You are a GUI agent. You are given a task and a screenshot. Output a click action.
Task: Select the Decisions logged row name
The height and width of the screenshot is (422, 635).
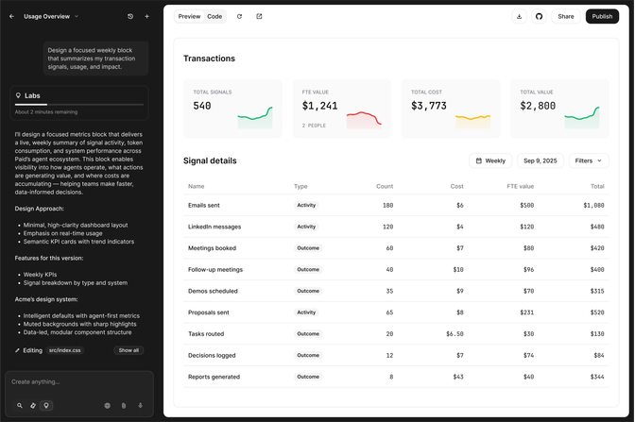pos(212,356)
